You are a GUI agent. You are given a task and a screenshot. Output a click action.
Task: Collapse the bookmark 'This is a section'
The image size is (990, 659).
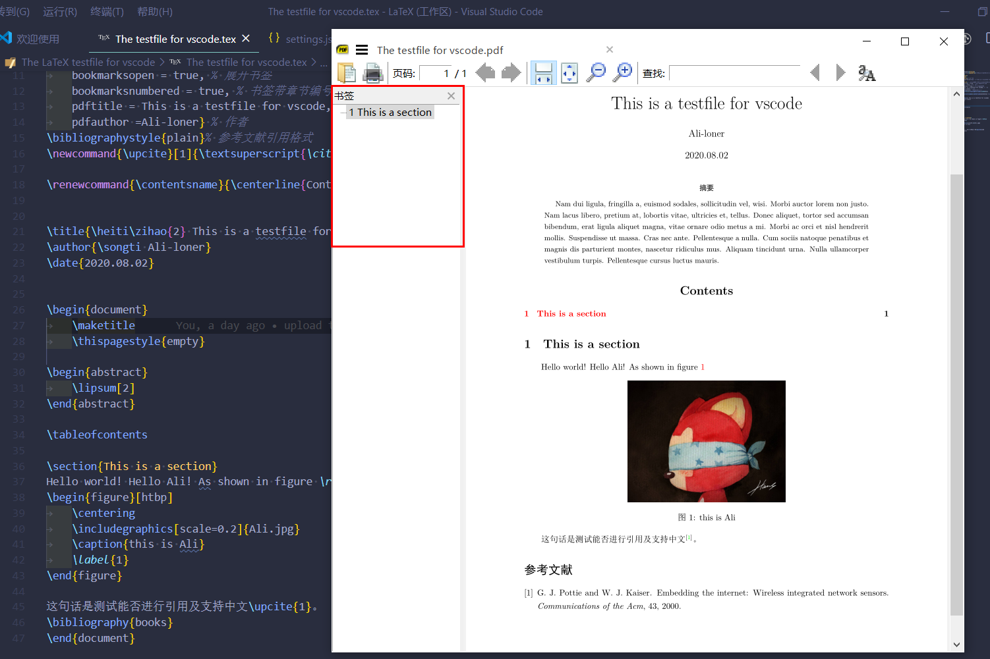pyautogui.click(x=344, y=112)
